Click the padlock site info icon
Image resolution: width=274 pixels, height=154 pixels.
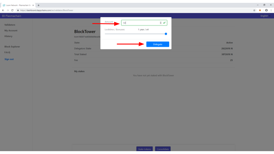click(x=18, y=10)
